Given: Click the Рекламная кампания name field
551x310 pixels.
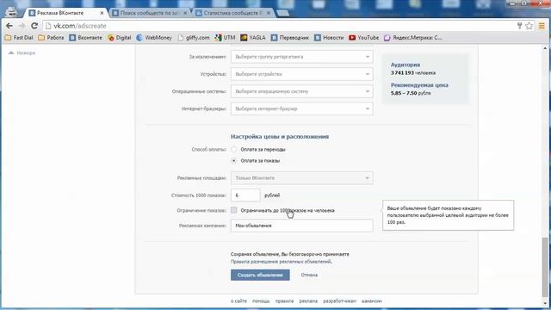Looking at the screenshot, I should click(x=302, y=226).
